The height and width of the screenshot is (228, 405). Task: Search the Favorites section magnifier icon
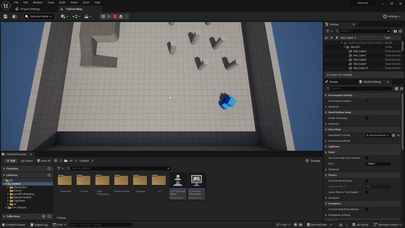click(x=49, y=169)
